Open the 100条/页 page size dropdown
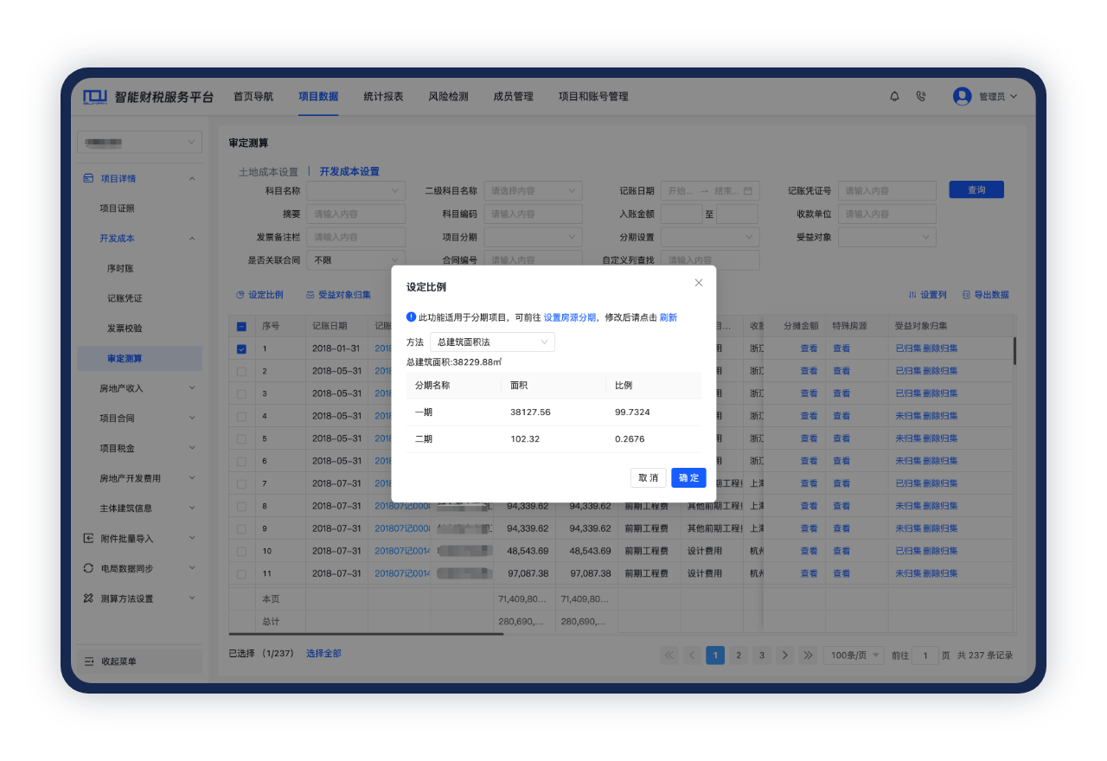 (853, 655)
